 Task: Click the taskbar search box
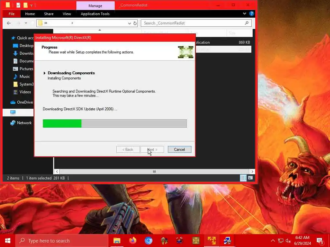pos(62,241)
